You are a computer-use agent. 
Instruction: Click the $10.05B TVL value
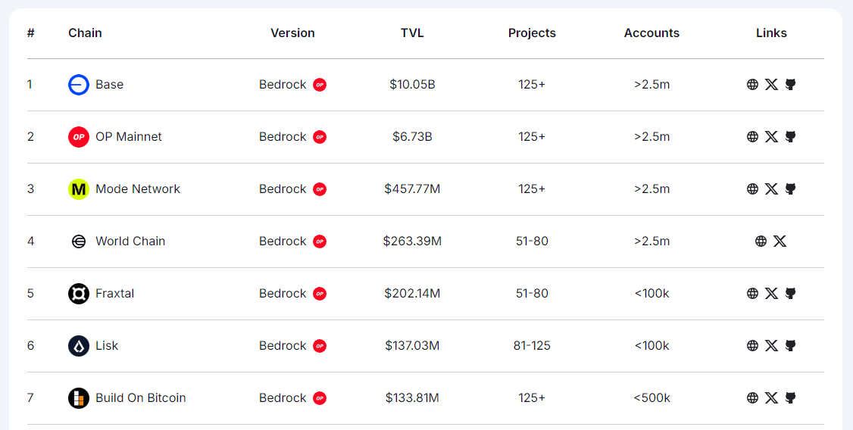click(x=412, y=84)
